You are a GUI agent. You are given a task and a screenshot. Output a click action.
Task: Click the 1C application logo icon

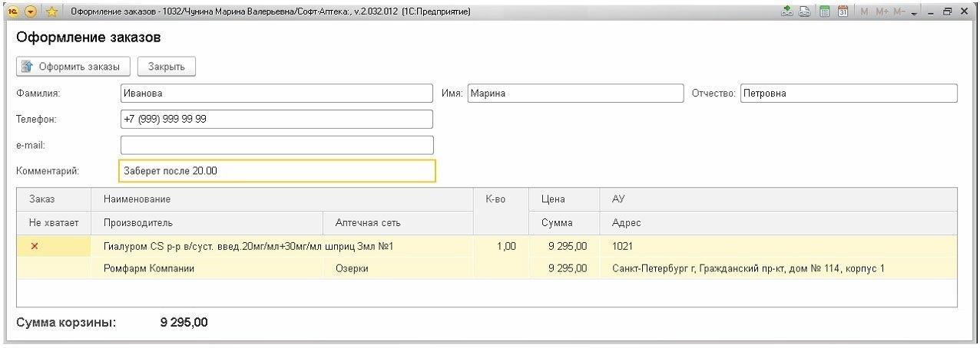click(13, 12)
